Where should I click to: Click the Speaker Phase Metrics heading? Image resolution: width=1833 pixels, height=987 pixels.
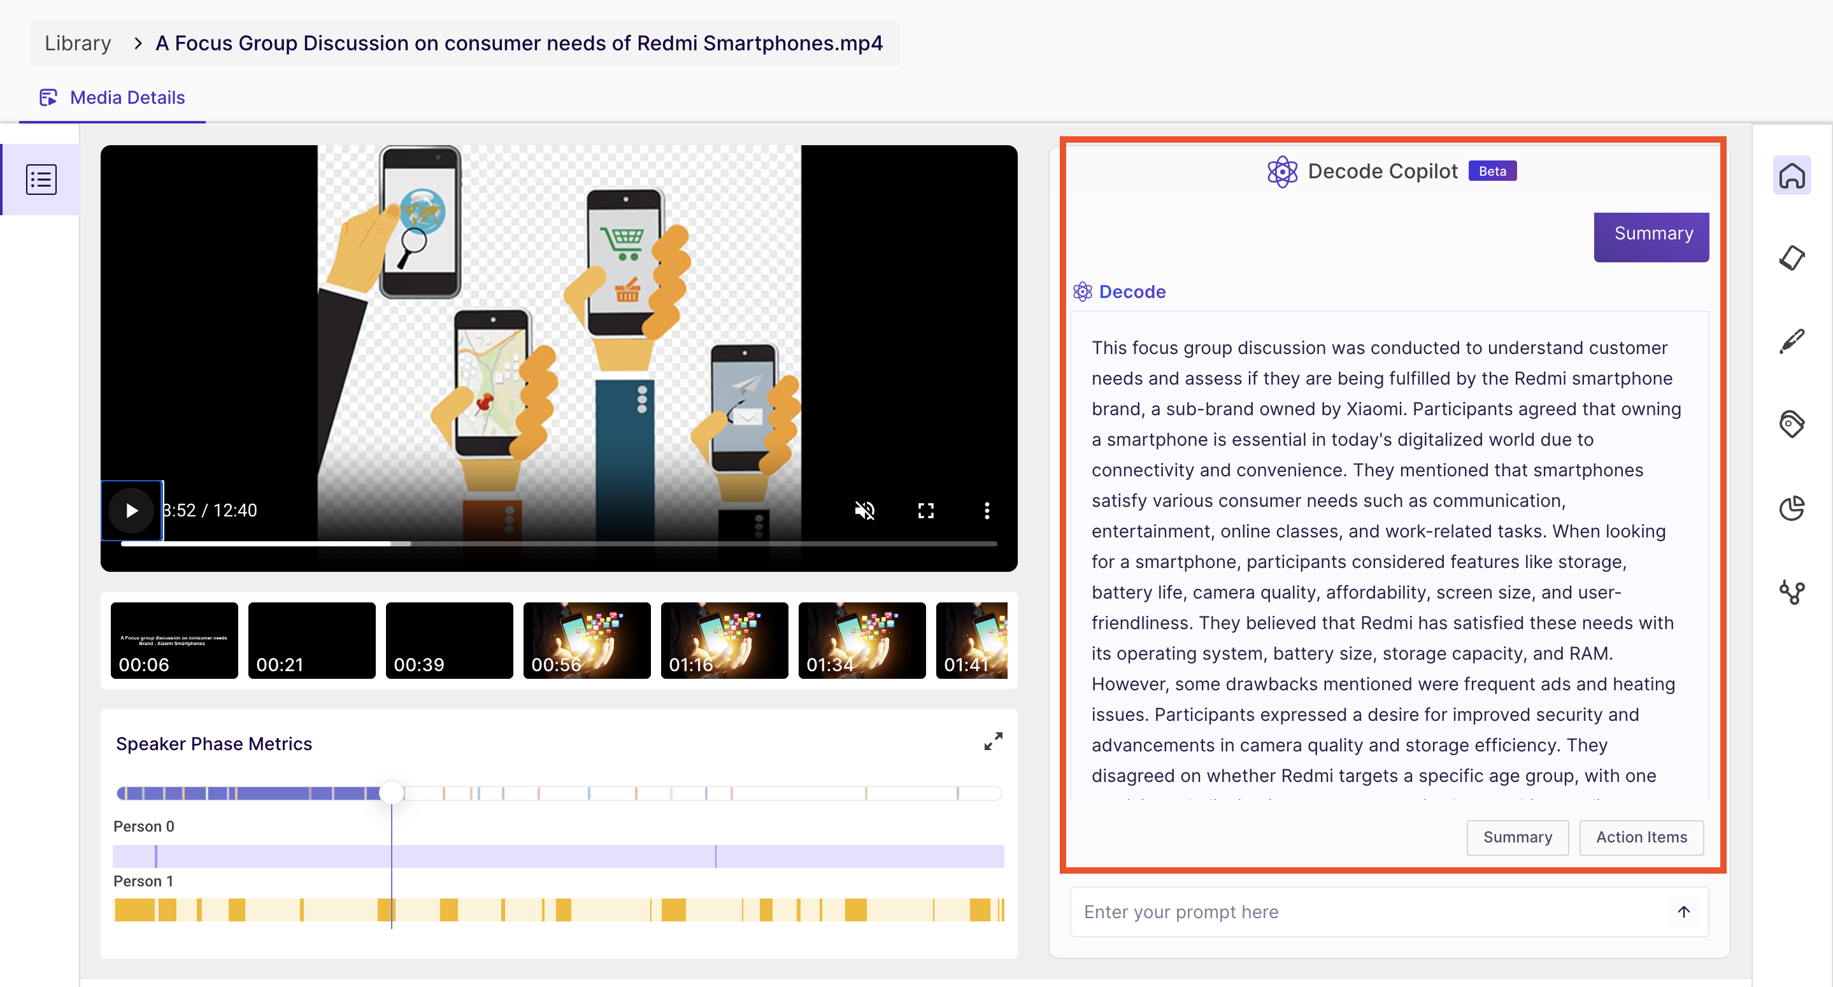pos(213,744)
